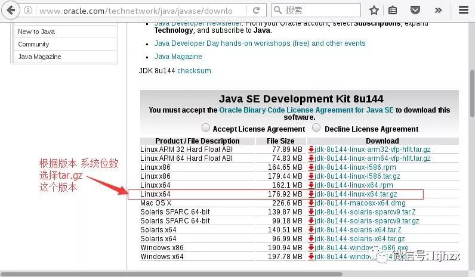Click download arrow icon in Windows x64 row
Screen dimensions: 475x277
tap(311, 256)
